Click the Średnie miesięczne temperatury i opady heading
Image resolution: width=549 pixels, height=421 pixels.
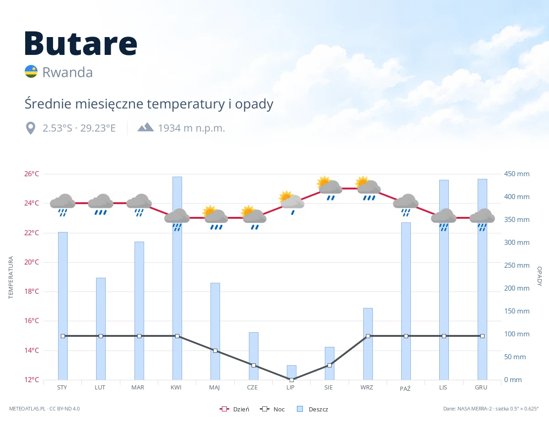pos(149,104)
